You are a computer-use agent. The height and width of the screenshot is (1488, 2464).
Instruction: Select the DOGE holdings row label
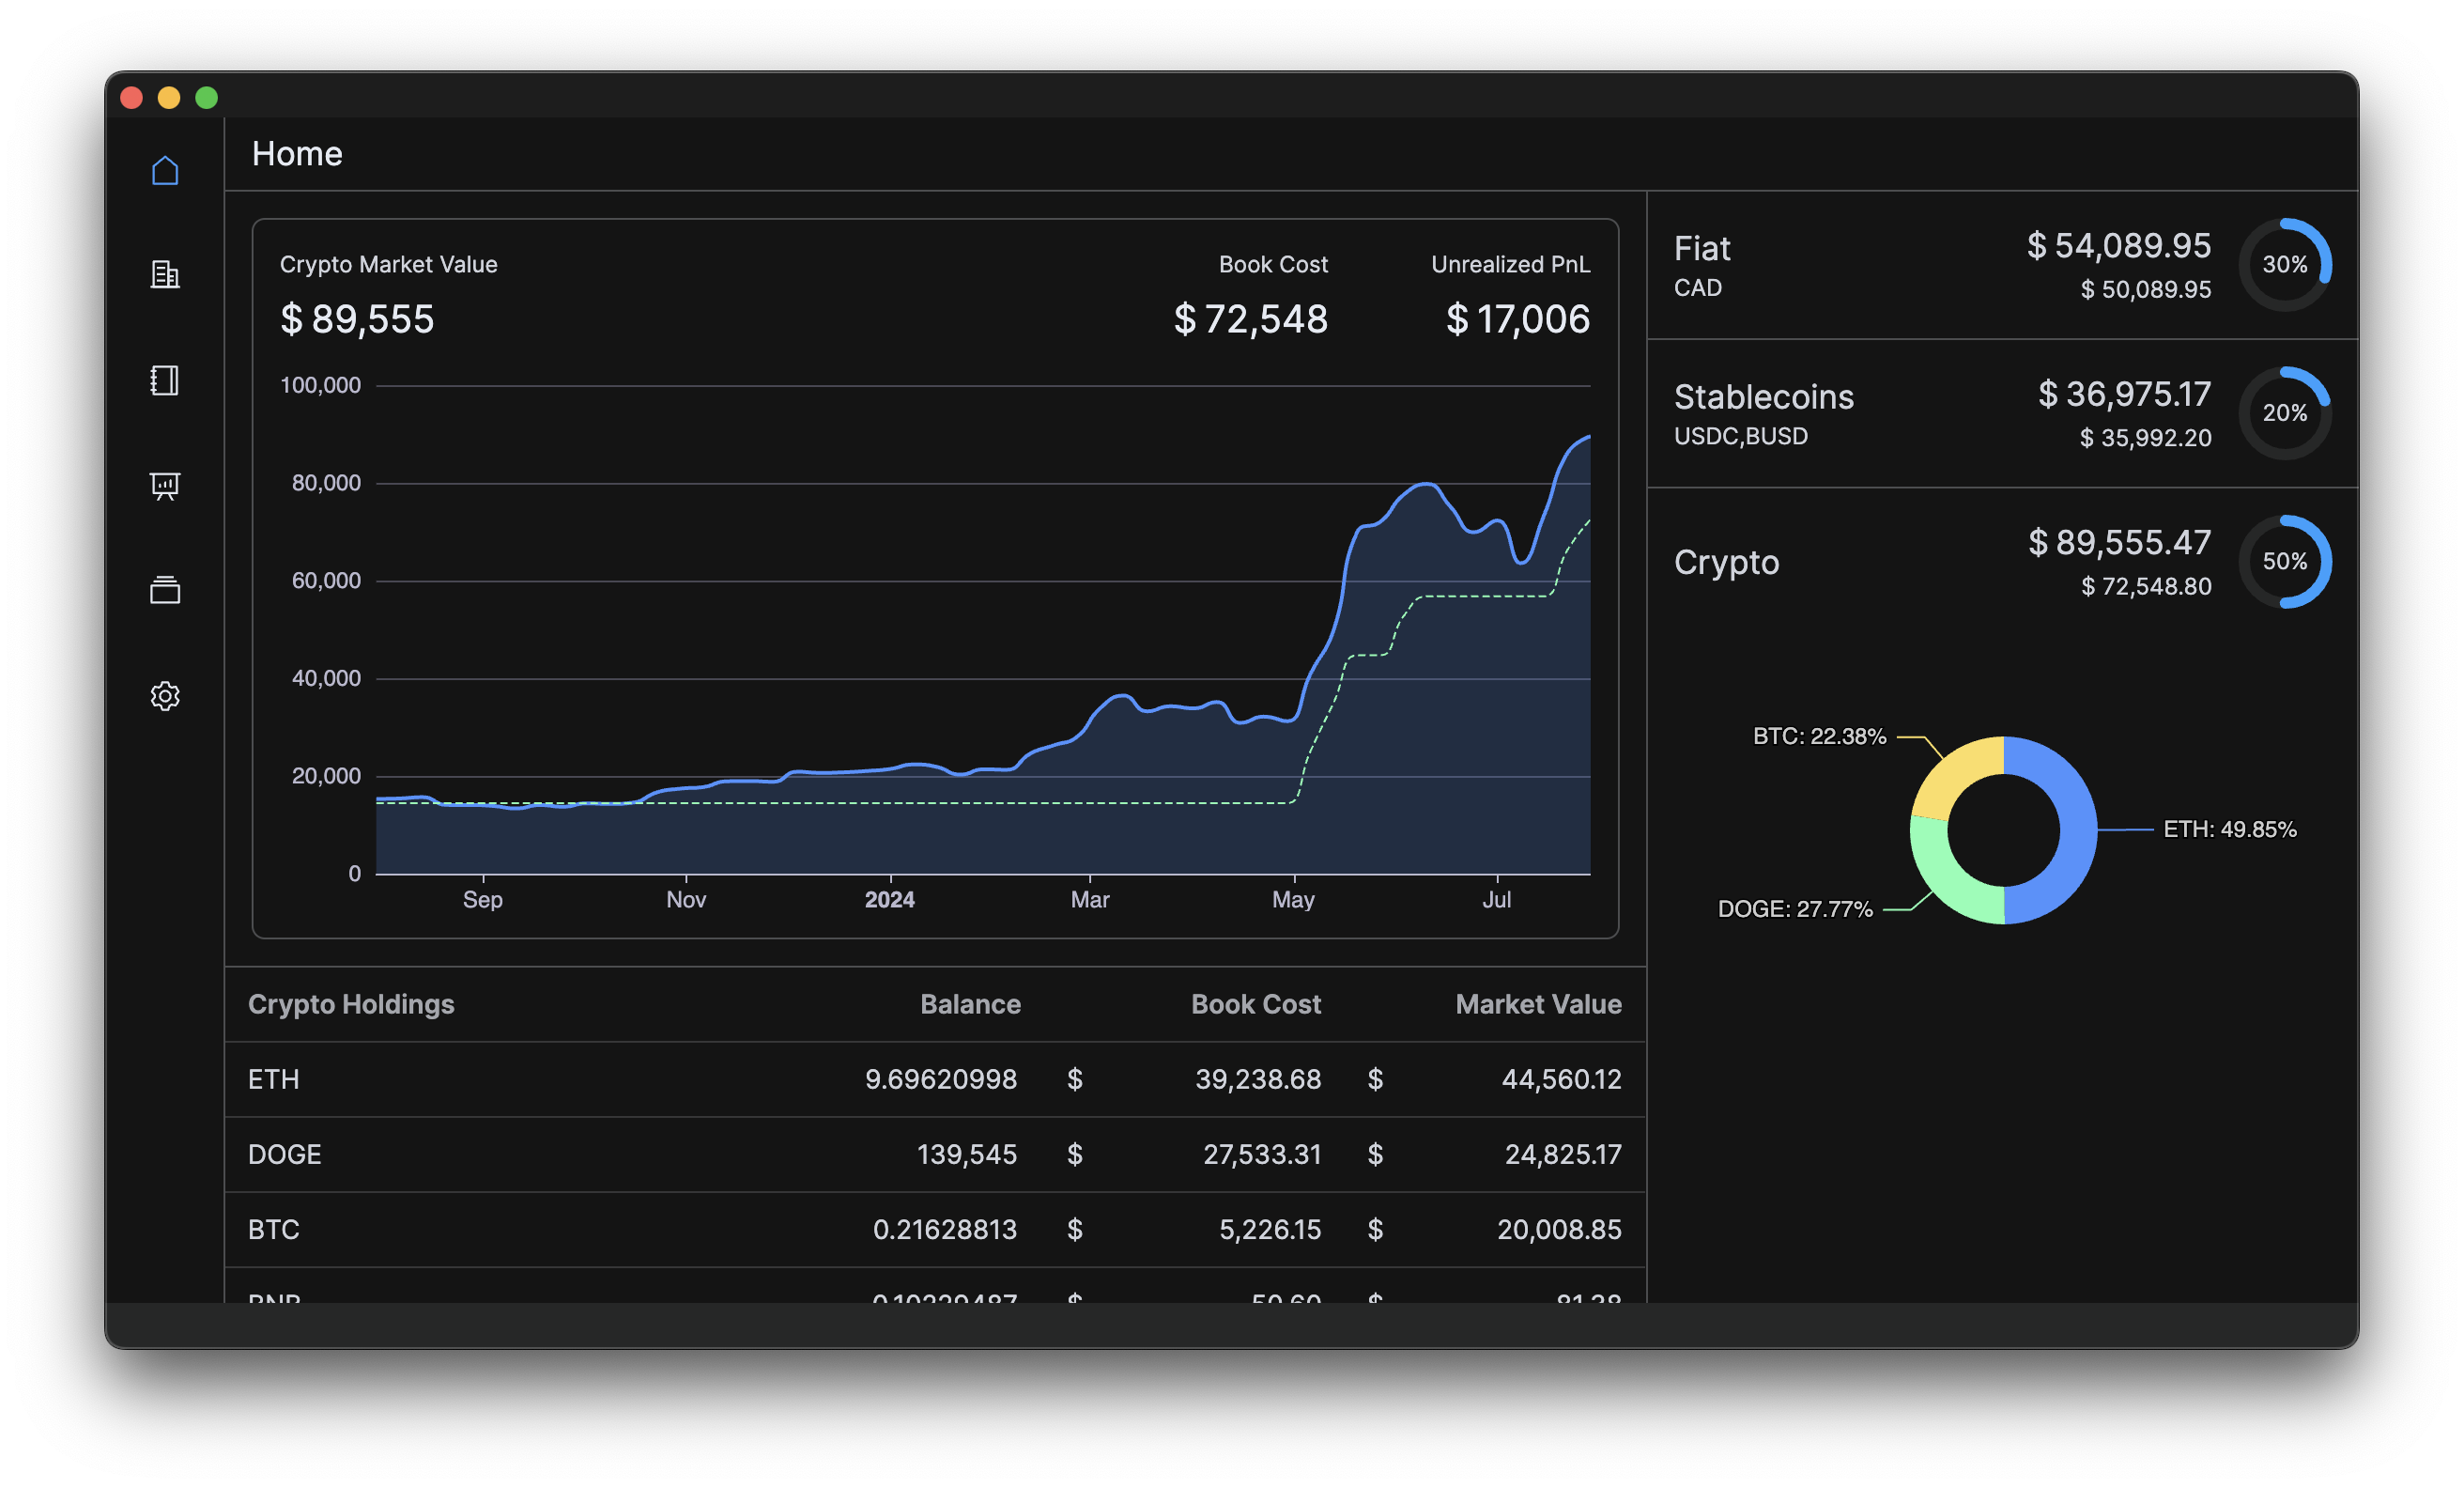point(285,1154)
